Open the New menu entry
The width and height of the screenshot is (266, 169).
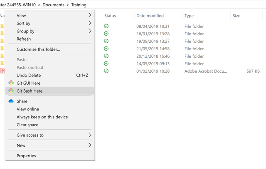tap(50, 145)
